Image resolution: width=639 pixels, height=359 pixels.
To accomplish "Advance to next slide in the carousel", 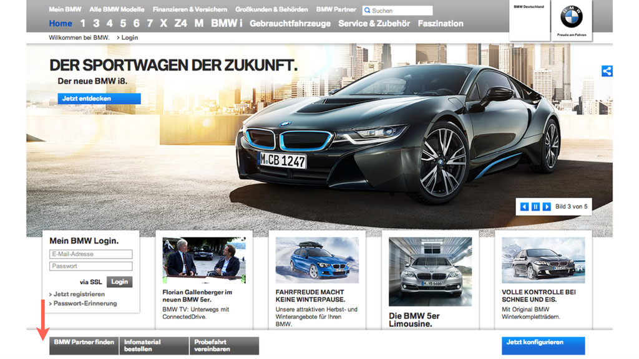I will [547, 207].
